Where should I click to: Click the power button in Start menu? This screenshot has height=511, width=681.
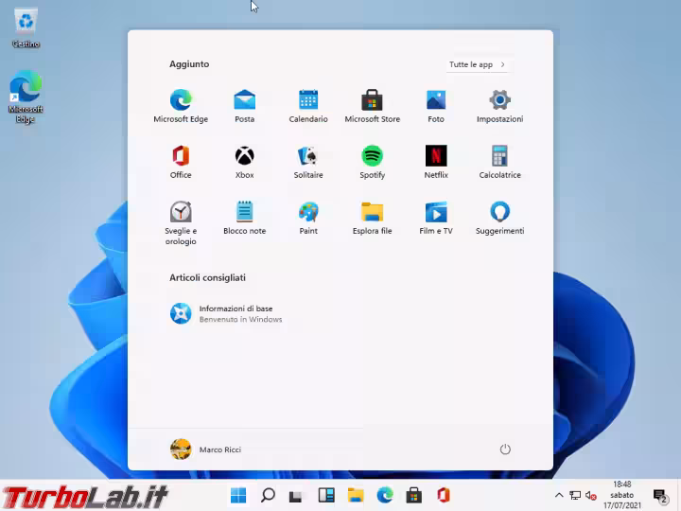pyautogui.click(x=505, y=449)
